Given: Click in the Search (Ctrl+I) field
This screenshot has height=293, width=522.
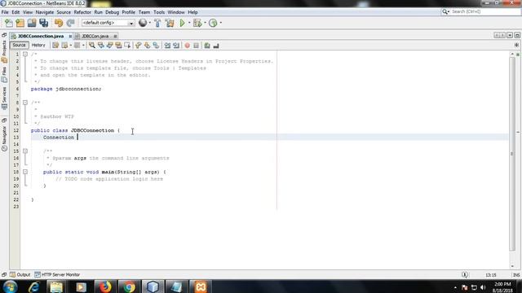Looking at the screenshot, I should tap(484, 11).
